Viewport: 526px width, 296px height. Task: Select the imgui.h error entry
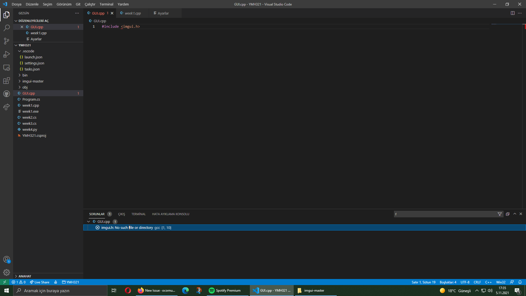click(x=304, y=227)
